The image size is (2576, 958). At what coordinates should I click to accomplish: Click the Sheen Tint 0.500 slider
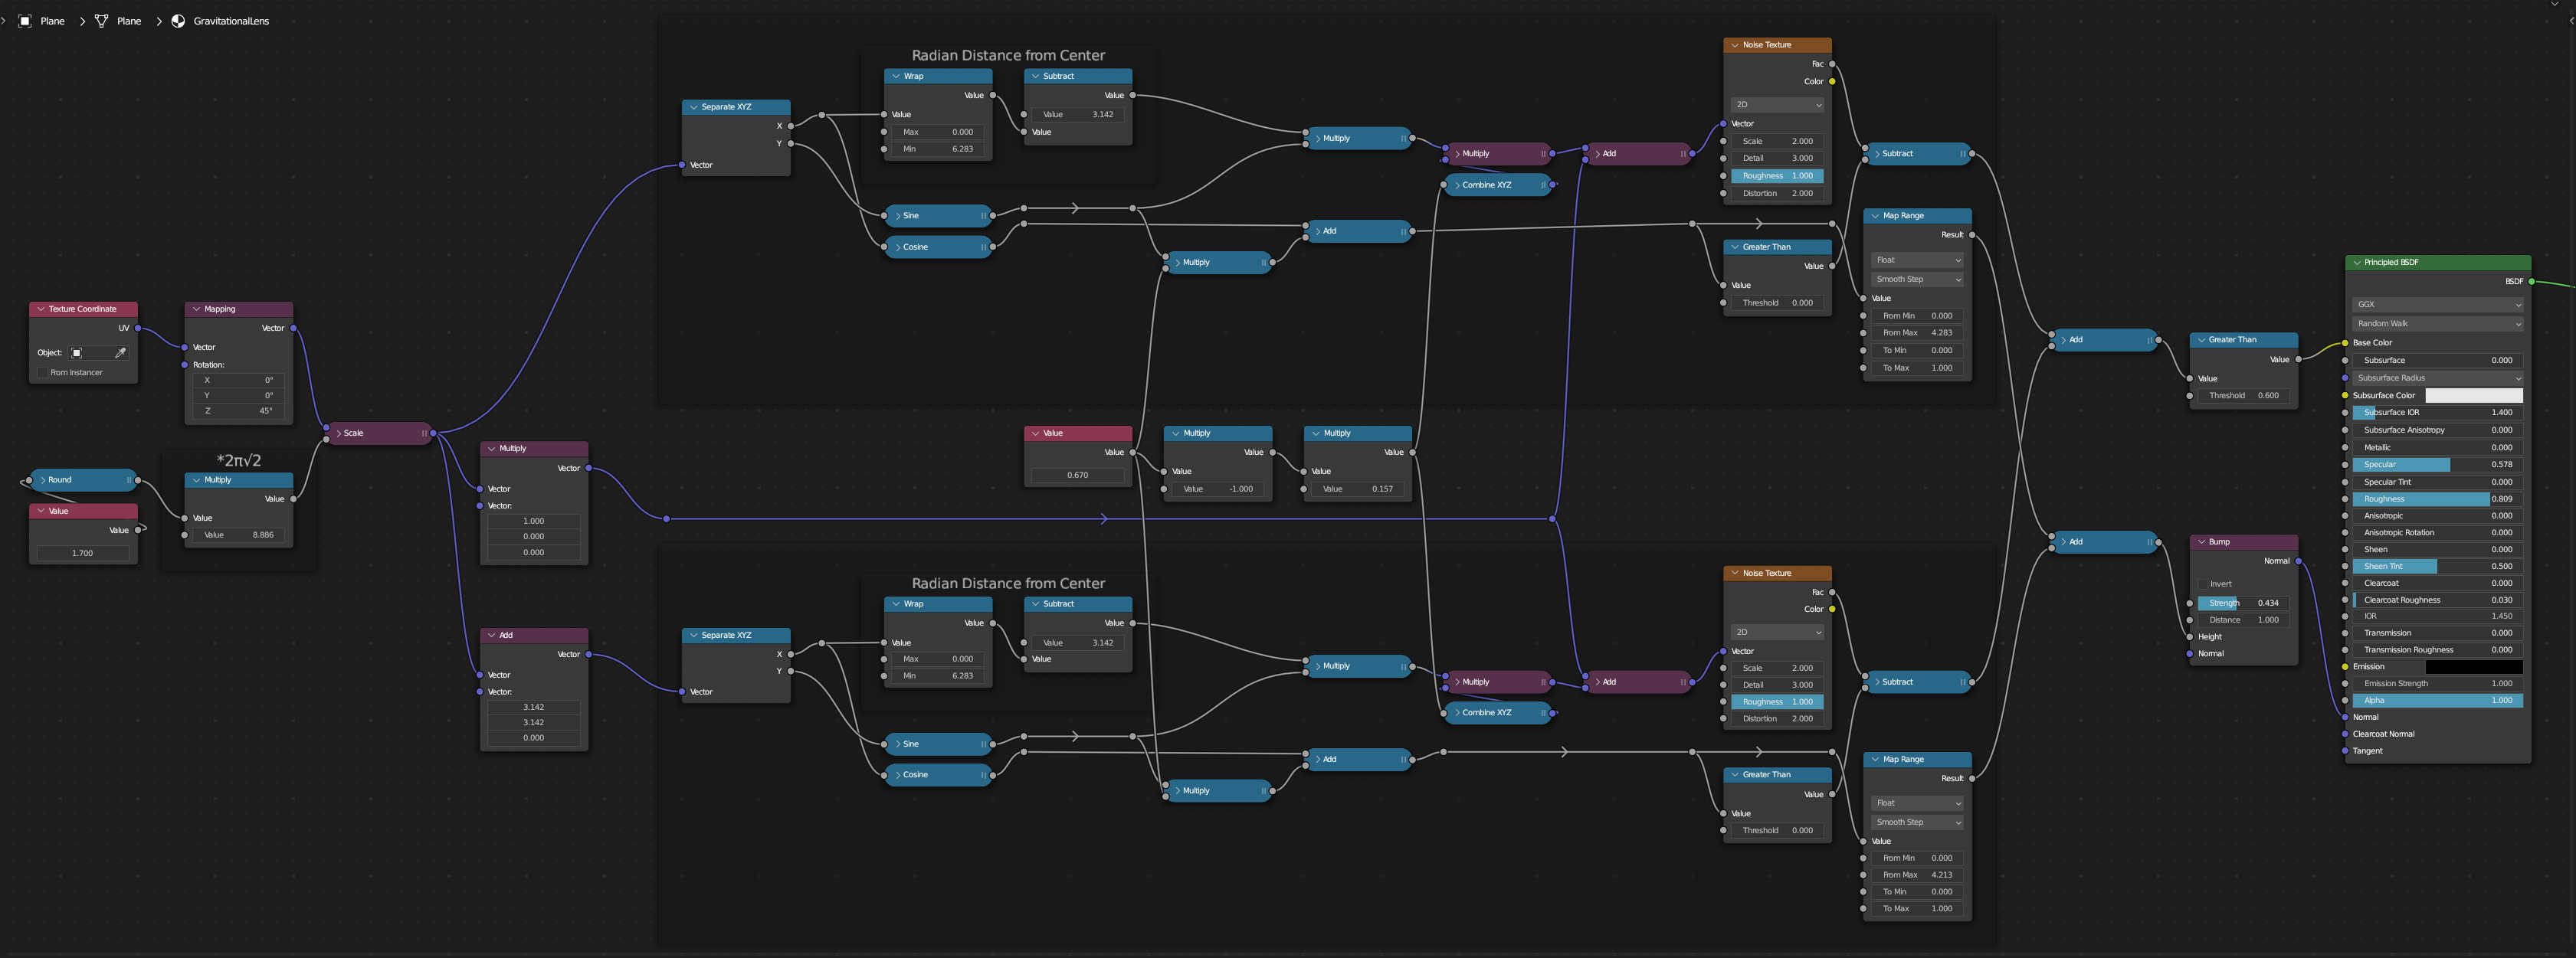coord(2437,567)
